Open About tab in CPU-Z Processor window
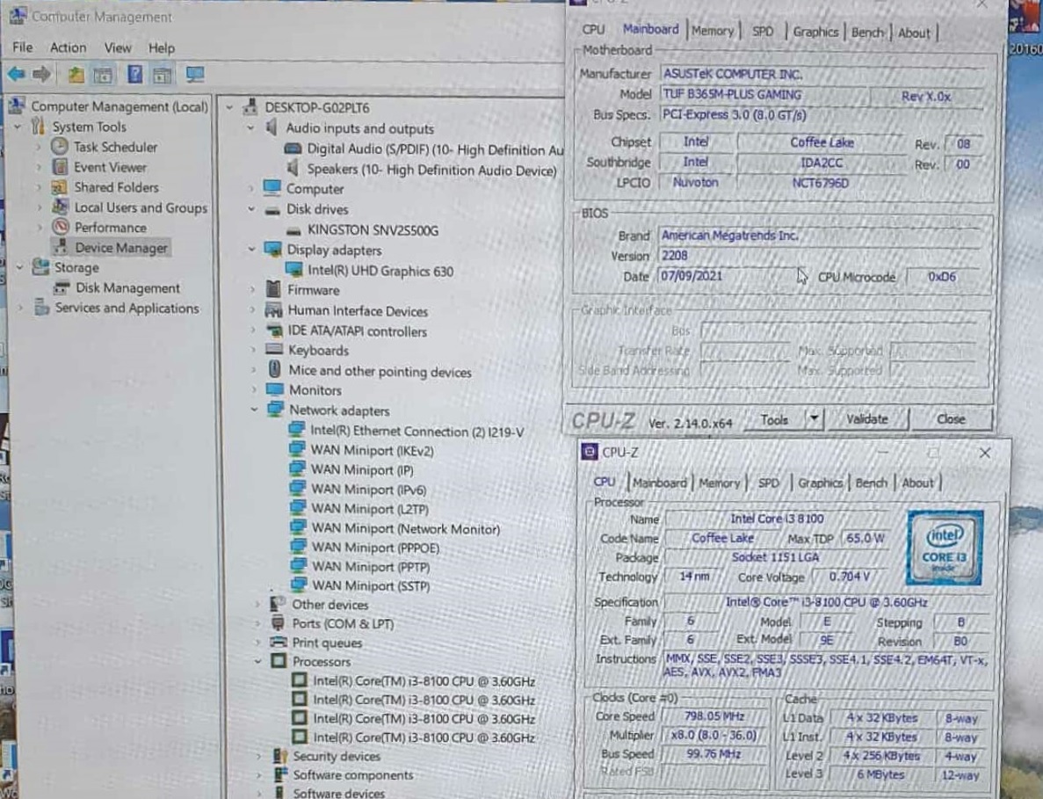The width and height of the screenshot is (1043, 799). [917, 483]
